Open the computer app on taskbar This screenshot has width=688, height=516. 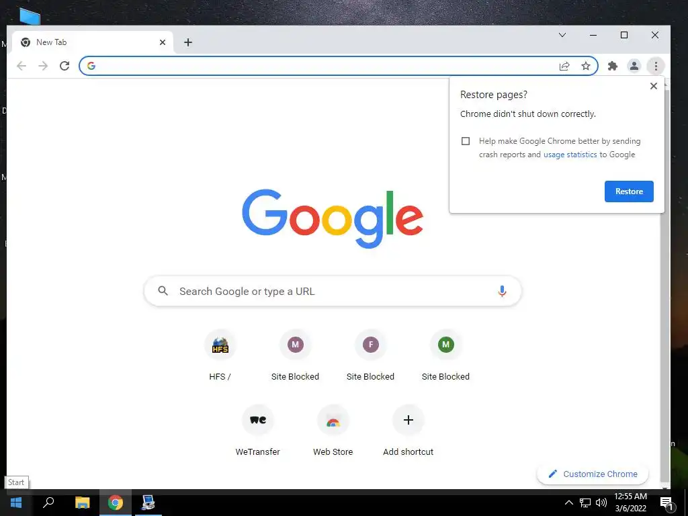pyautogui.click(x=148, y=503)
